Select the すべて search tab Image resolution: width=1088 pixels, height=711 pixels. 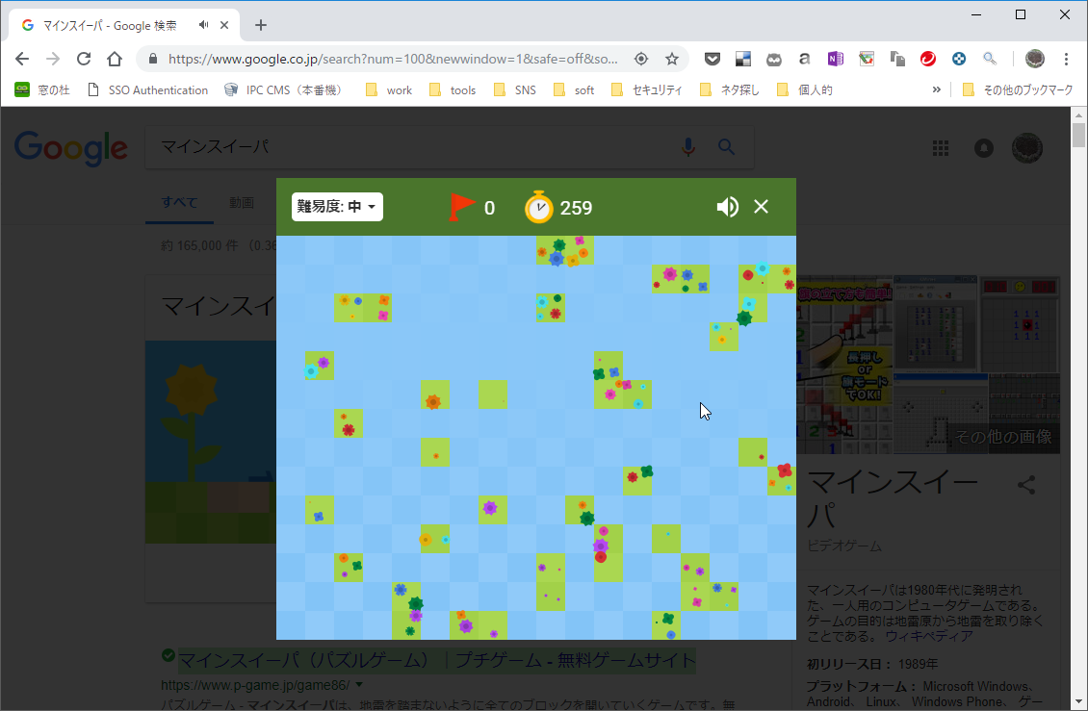(180, 203)
